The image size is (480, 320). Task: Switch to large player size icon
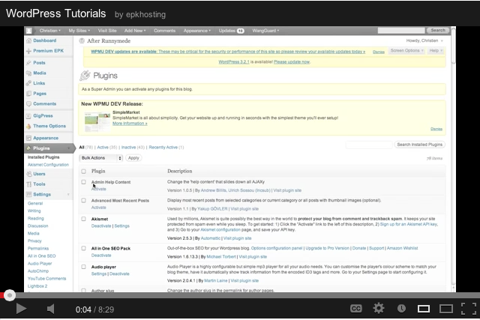[446, 309]
